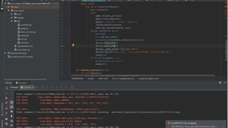
Task: Open memu.py in project tree
Action: 23,36
